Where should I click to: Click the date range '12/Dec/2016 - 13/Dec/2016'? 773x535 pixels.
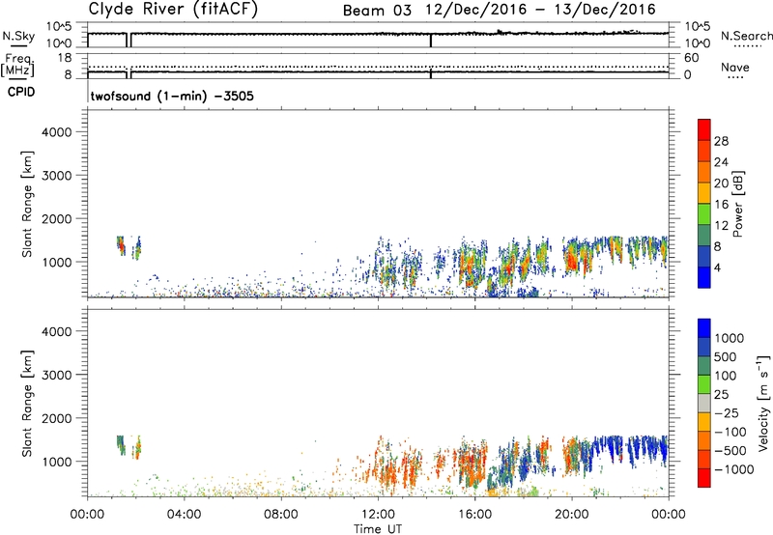coord(541,10)
